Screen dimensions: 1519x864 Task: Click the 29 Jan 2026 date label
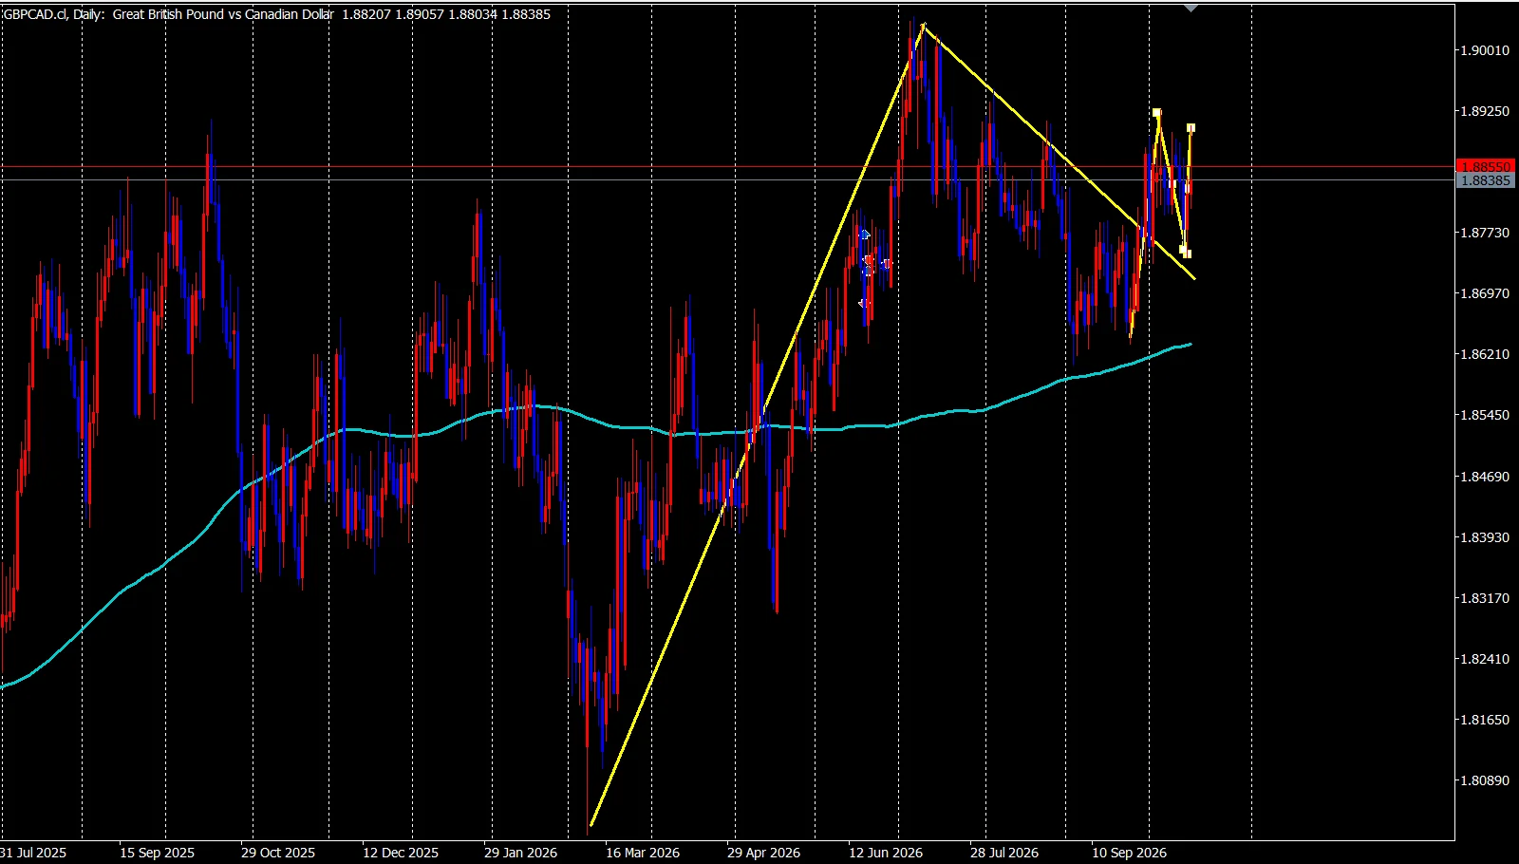coord(520,853)
